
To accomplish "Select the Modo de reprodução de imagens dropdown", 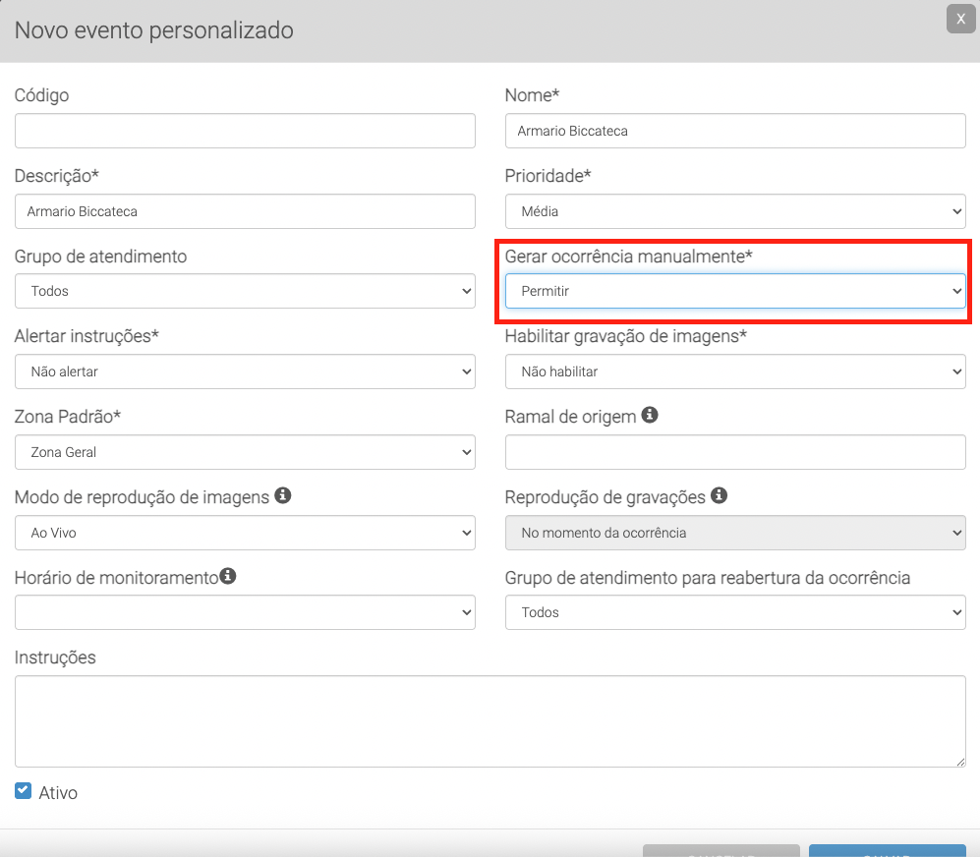I will pos(245,533).
